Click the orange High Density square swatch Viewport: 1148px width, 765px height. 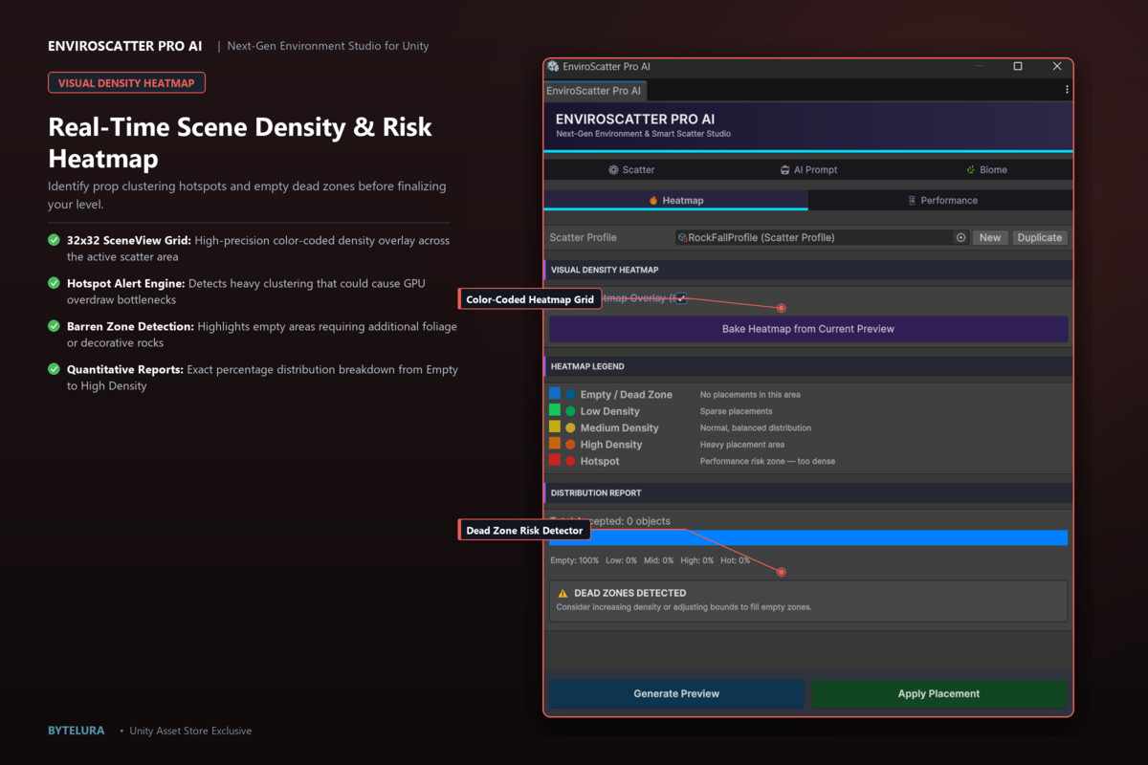tap(555, 444)
